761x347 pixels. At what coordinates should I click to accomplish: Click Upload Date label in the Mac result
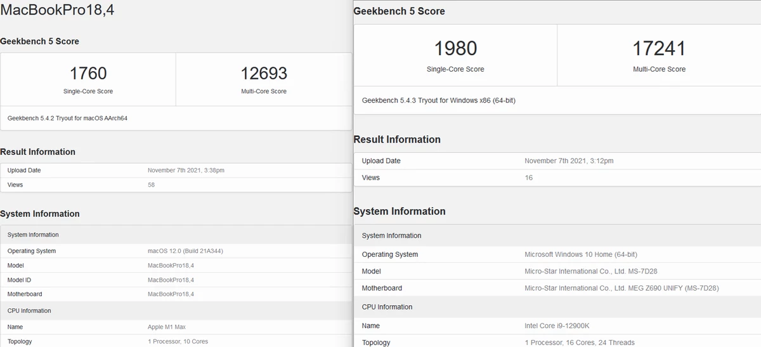(x=24, y=170)
